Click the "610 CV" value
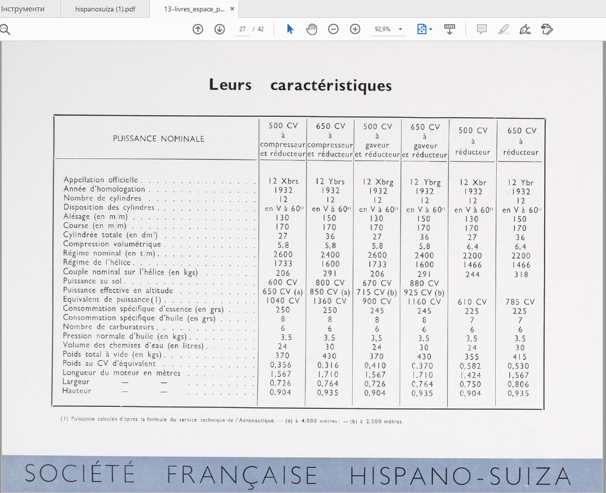The width and height of the screenshot is (606, 493). pos(472,301)
